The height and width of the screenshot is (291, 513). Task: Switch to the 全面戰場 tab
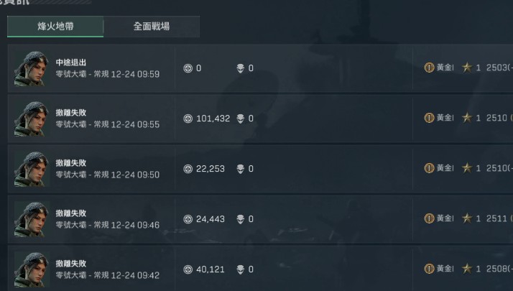[x=152, y=27]
